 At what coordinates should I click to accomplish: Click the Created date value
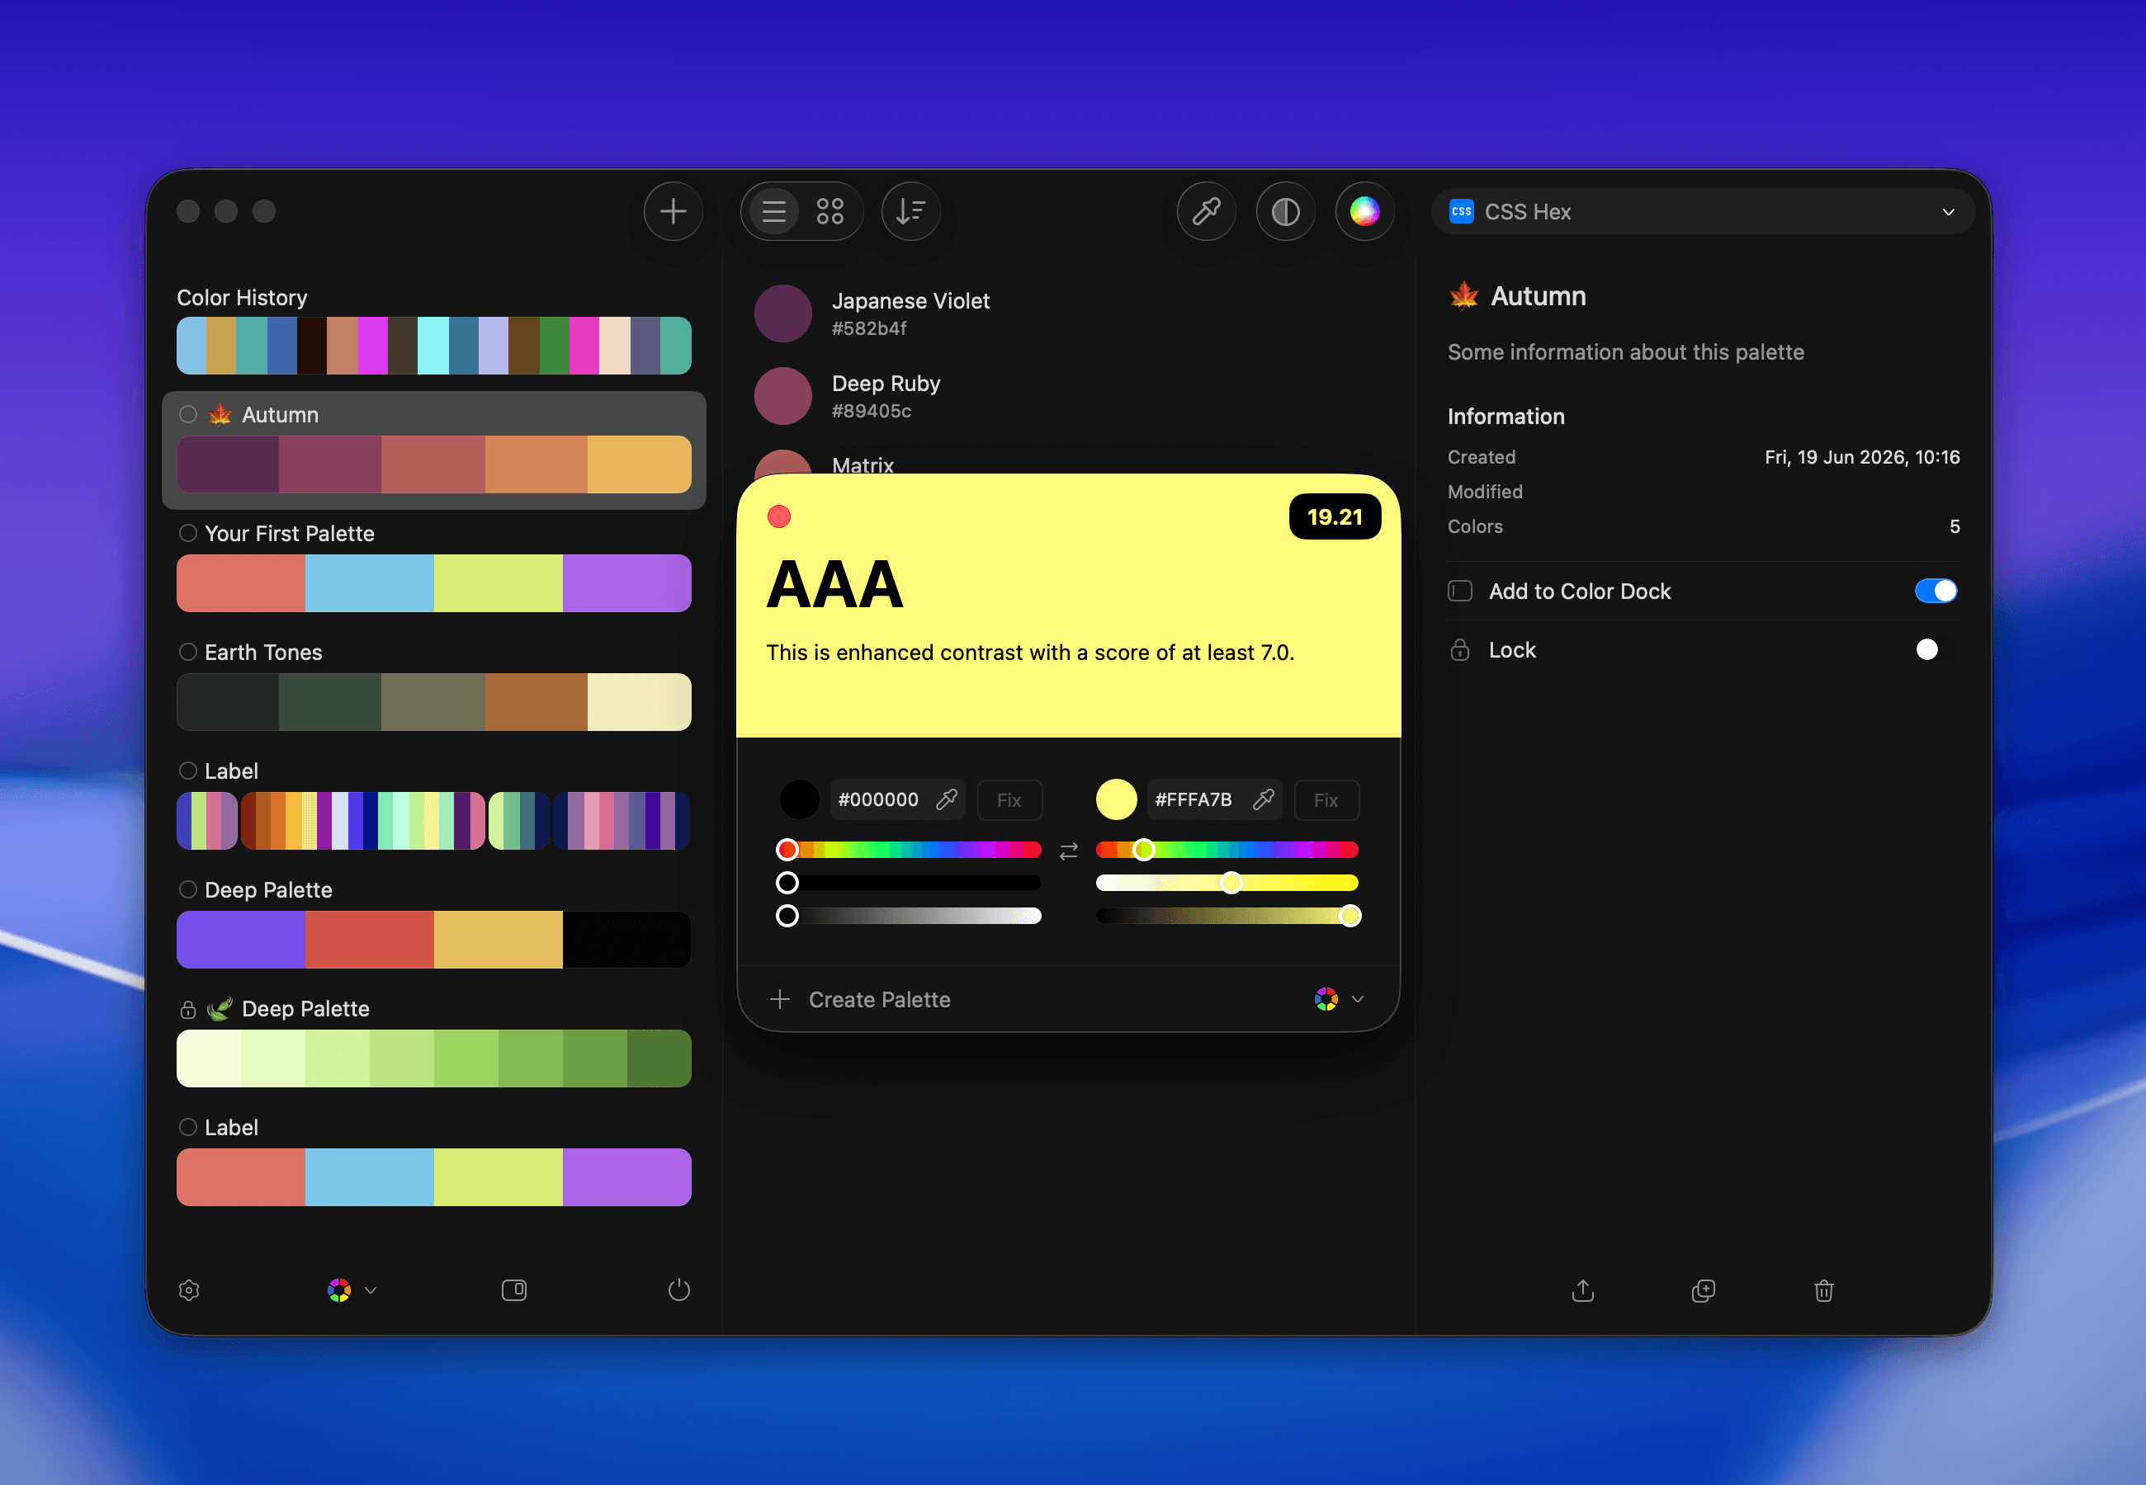pos(1862,457)
